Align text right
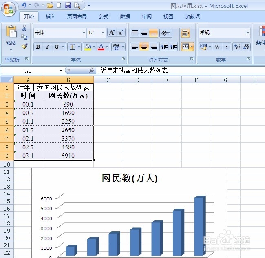265x258 pixels. [x=154, y=47]
